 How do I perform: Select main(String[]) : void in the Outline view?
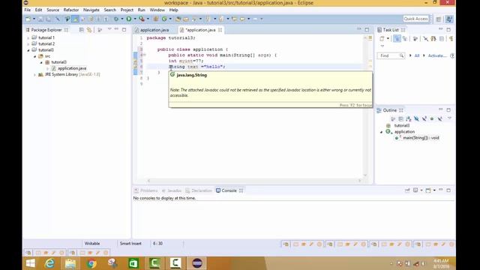pyautogui.click(x=421, y=138)
